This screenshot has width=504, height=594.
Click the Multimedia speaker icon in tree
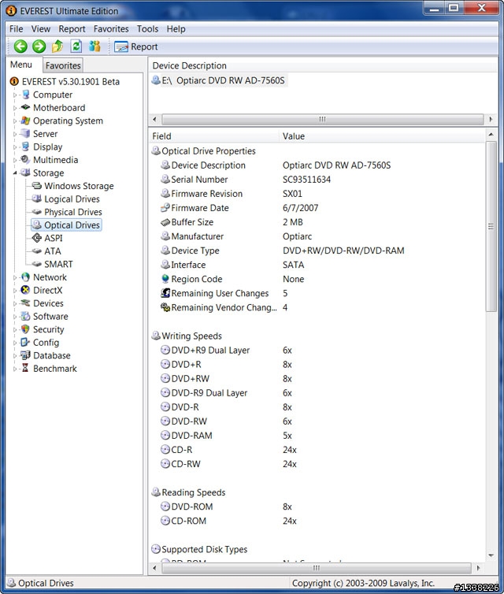coord(25,159)
